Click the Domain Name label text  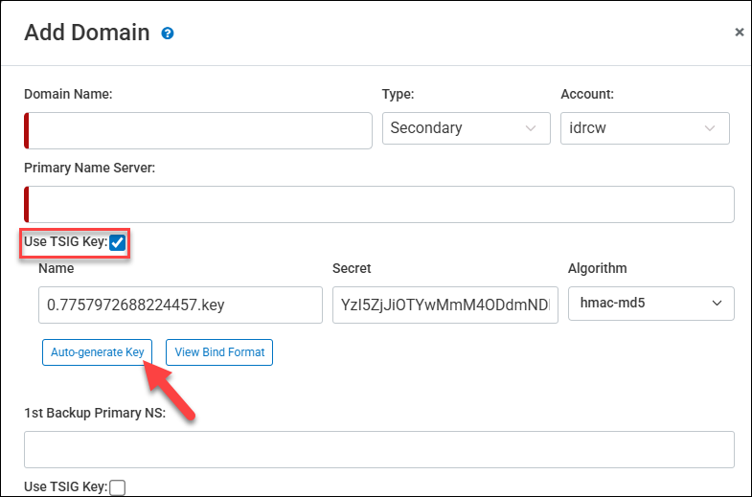point(68,94)
